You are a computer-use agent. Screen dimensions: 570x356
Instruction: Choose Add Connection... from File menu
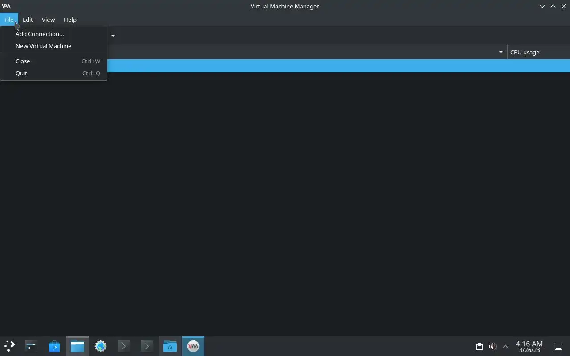[x=53, y=34]
